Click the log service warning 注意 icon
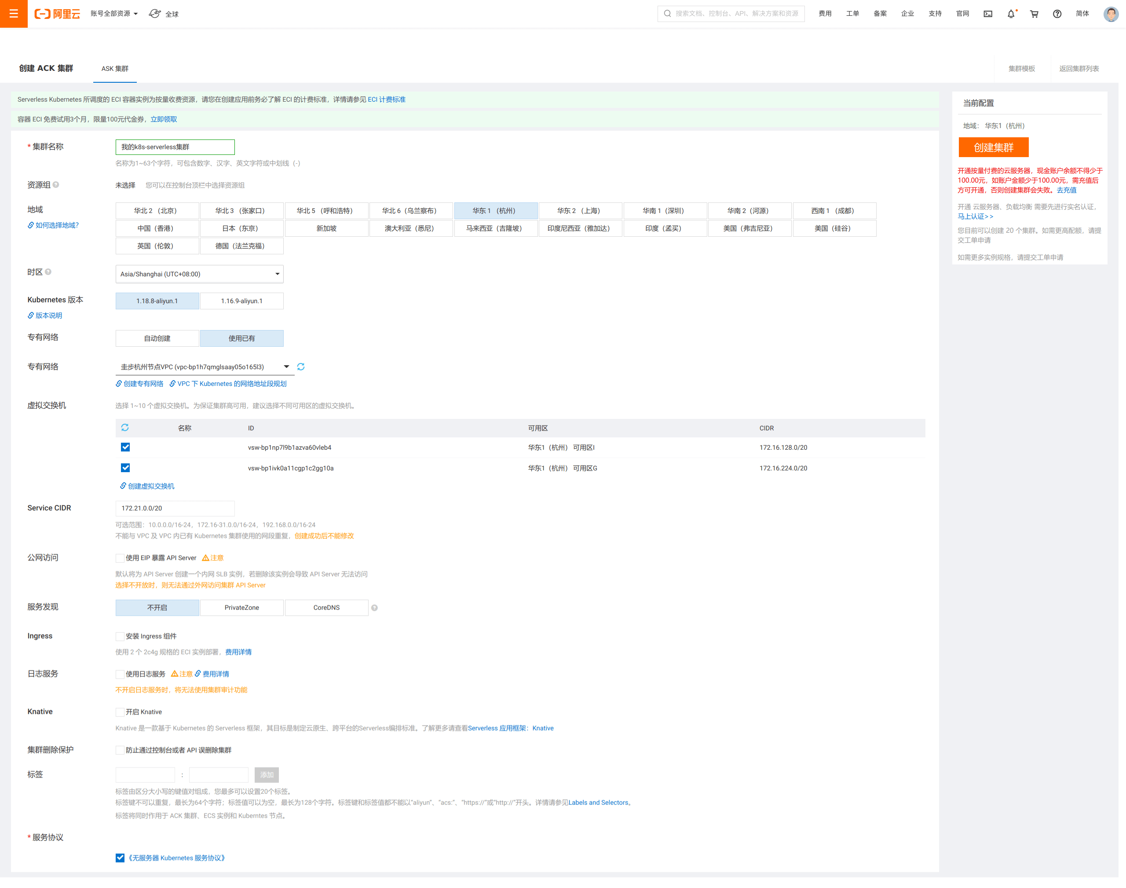This screenshot has width=1126, height=888. pyautogui.click(x=175, y=674)
